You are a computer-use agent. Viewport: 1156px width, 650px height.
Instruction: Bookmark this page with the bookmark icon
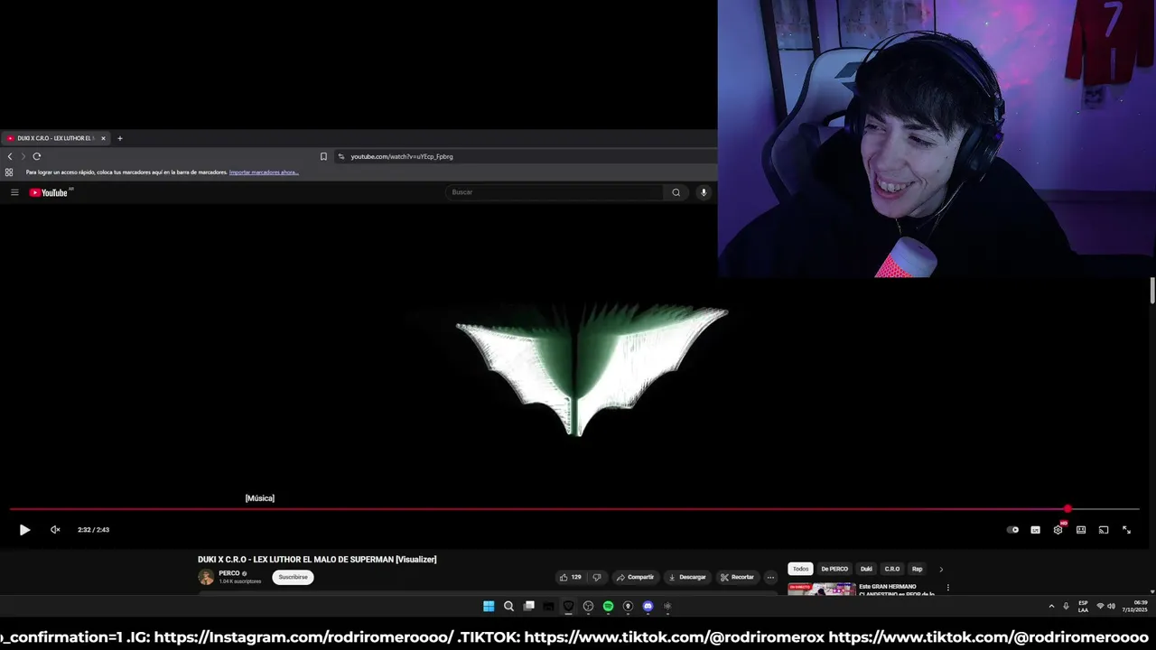[323, 156]
